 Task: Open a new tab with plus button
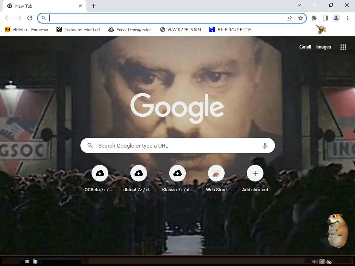[94, 6]
